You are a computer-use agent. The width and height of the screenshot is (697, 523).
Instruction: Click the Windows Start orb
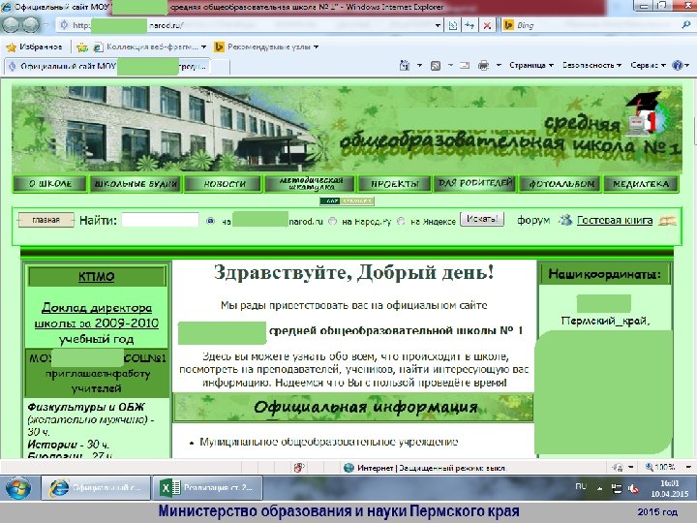click(x=18, y=488)
